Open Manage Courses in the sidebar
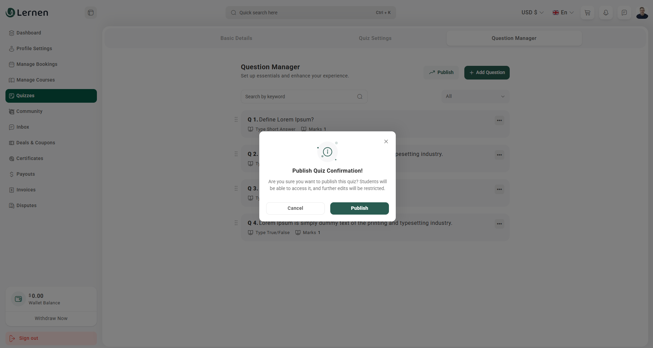This screenshot has height=348, width=653. pos(35,80)
